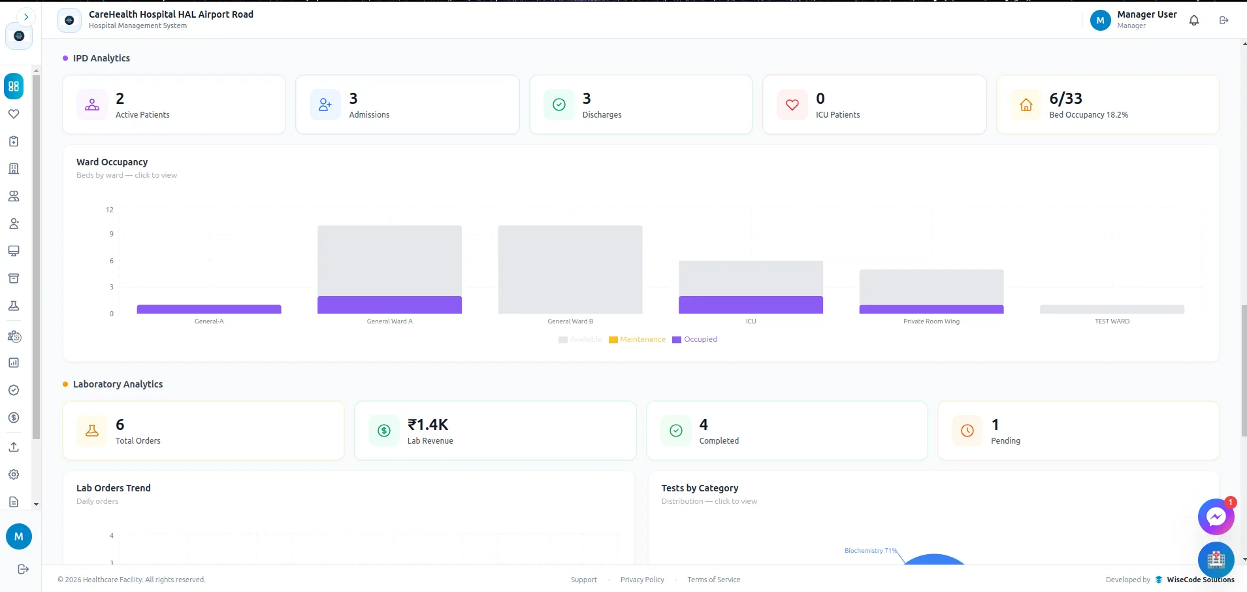Select the building icon in the sidebar
Screen dimensions: 1247x592
(x=14, y=169)
